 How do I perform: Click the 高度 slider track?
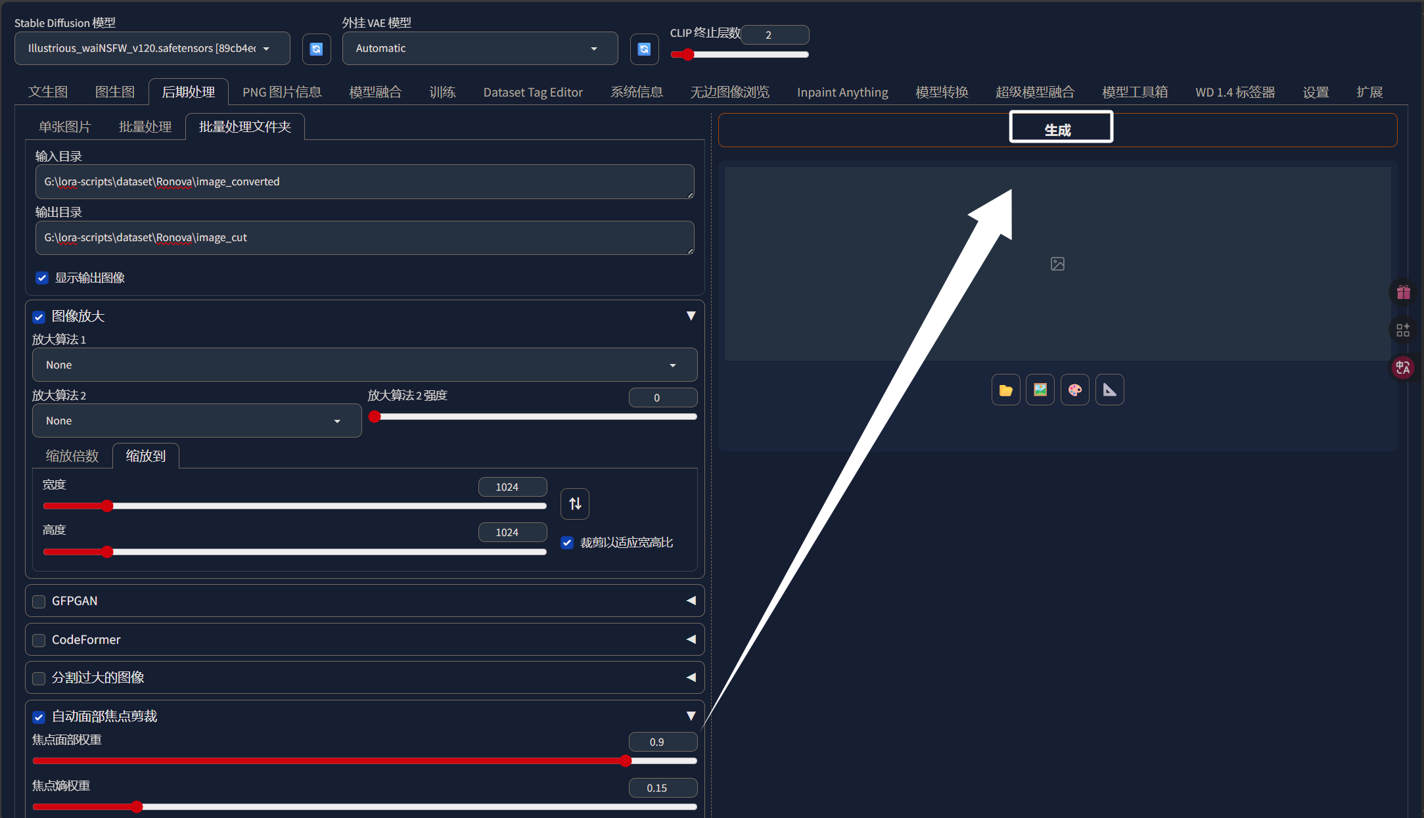point(295,552)
